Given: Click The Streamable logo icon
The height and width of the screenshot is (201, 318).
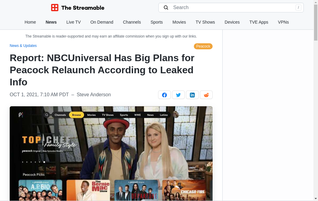Looking at the screenshot, I should 55,8.
